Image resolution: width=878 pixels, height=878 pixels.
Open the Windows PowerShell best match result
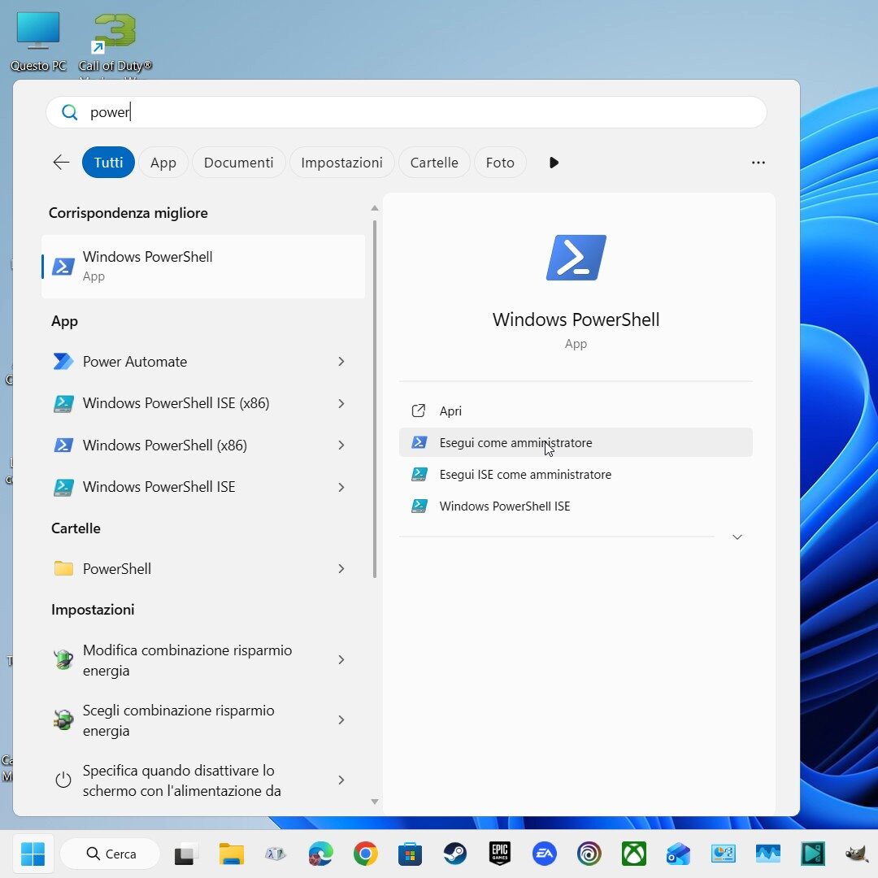coord(203,266)
